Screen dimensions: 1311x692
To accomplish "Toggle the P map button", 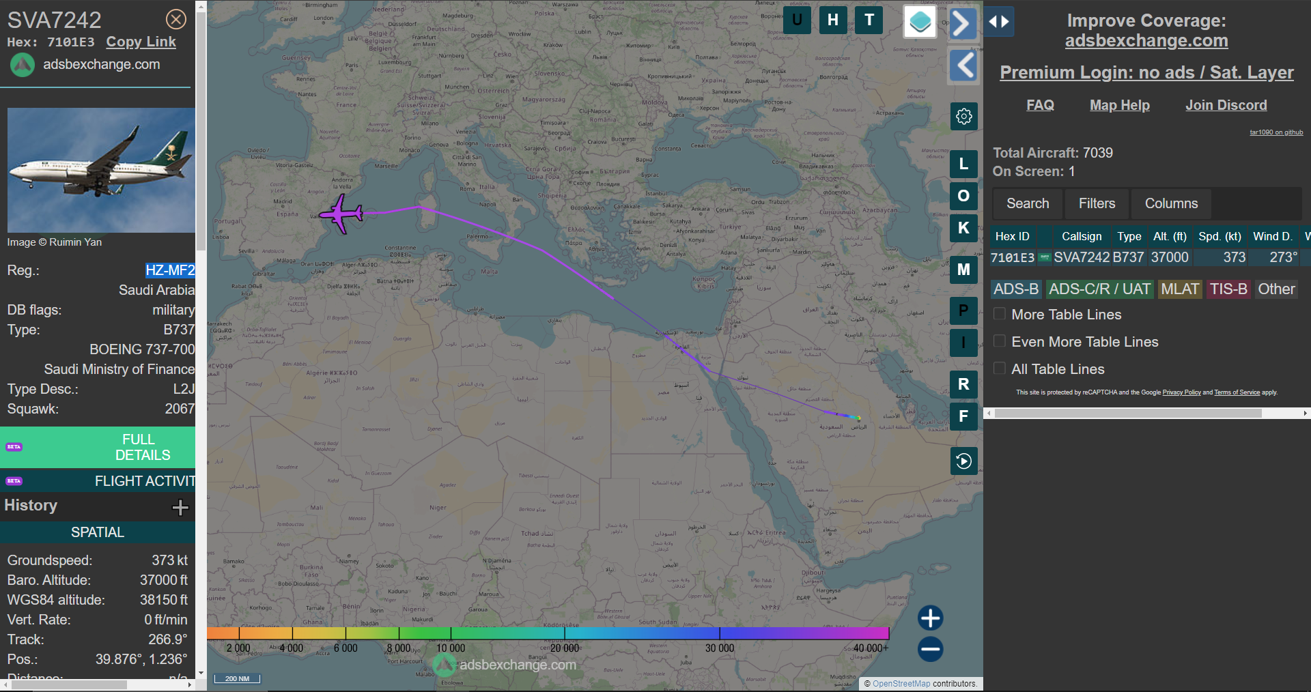I will (964, 311).
